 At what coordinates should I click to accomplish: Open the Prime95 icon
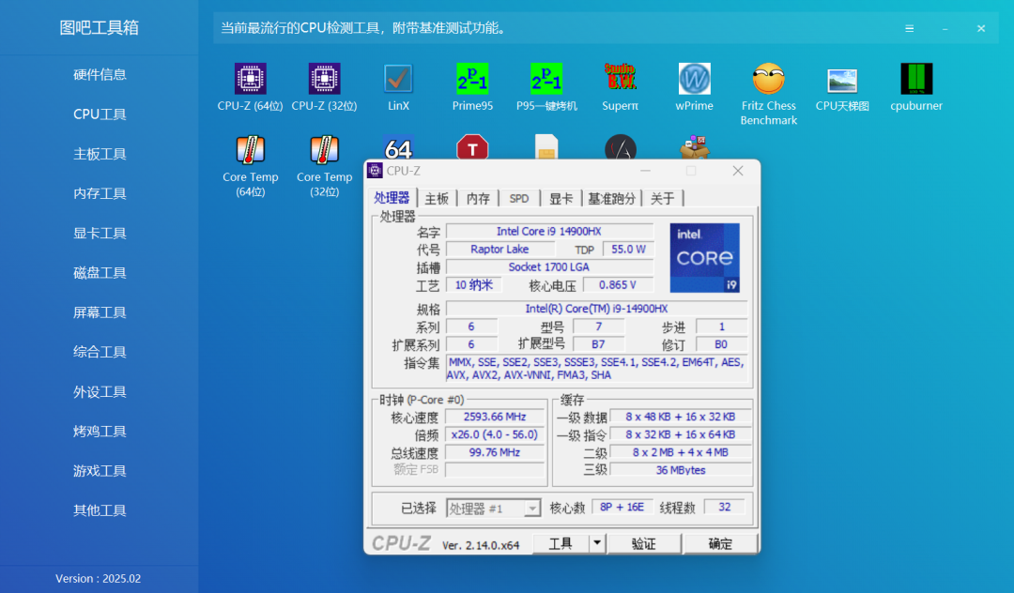472,79
